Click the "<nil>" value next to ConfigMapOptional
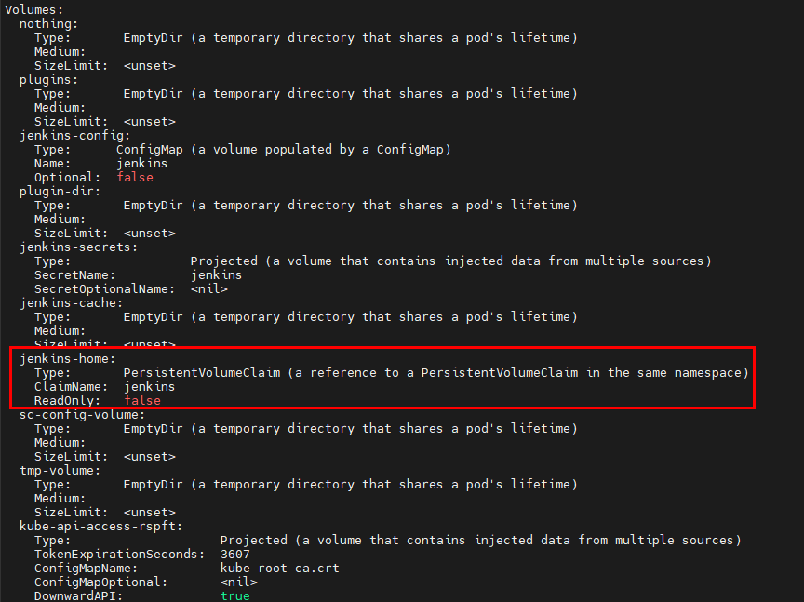The height and width of the screenshot is (602, 804). pyautogui.click(x=239, y=582)
